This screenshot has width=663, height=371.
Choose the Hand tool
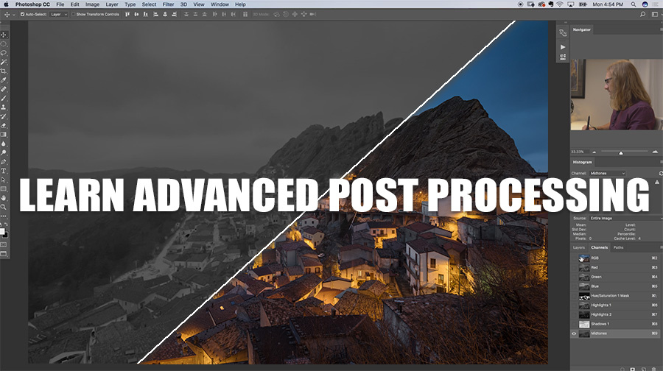(x=4, y=197)
